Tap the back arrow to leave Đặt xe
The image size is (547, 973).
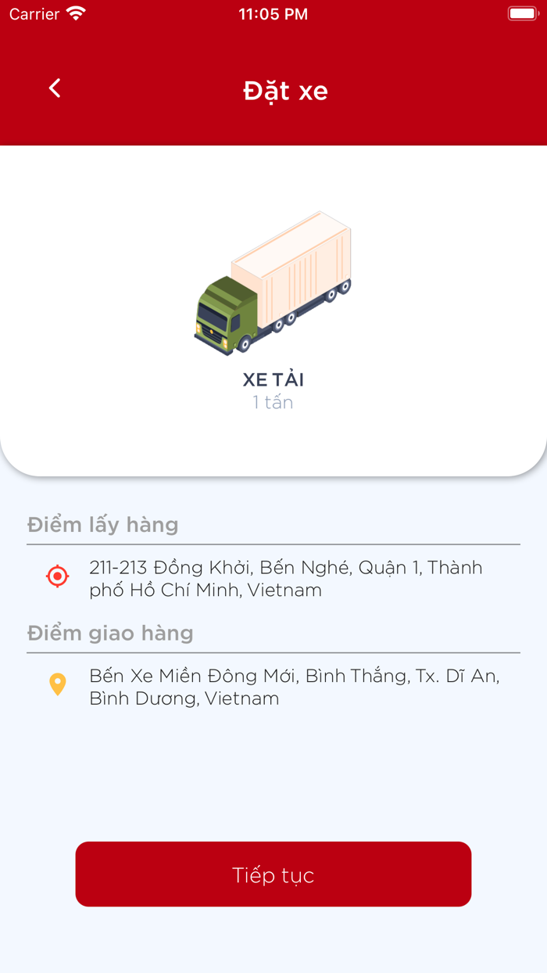(54, 88)
